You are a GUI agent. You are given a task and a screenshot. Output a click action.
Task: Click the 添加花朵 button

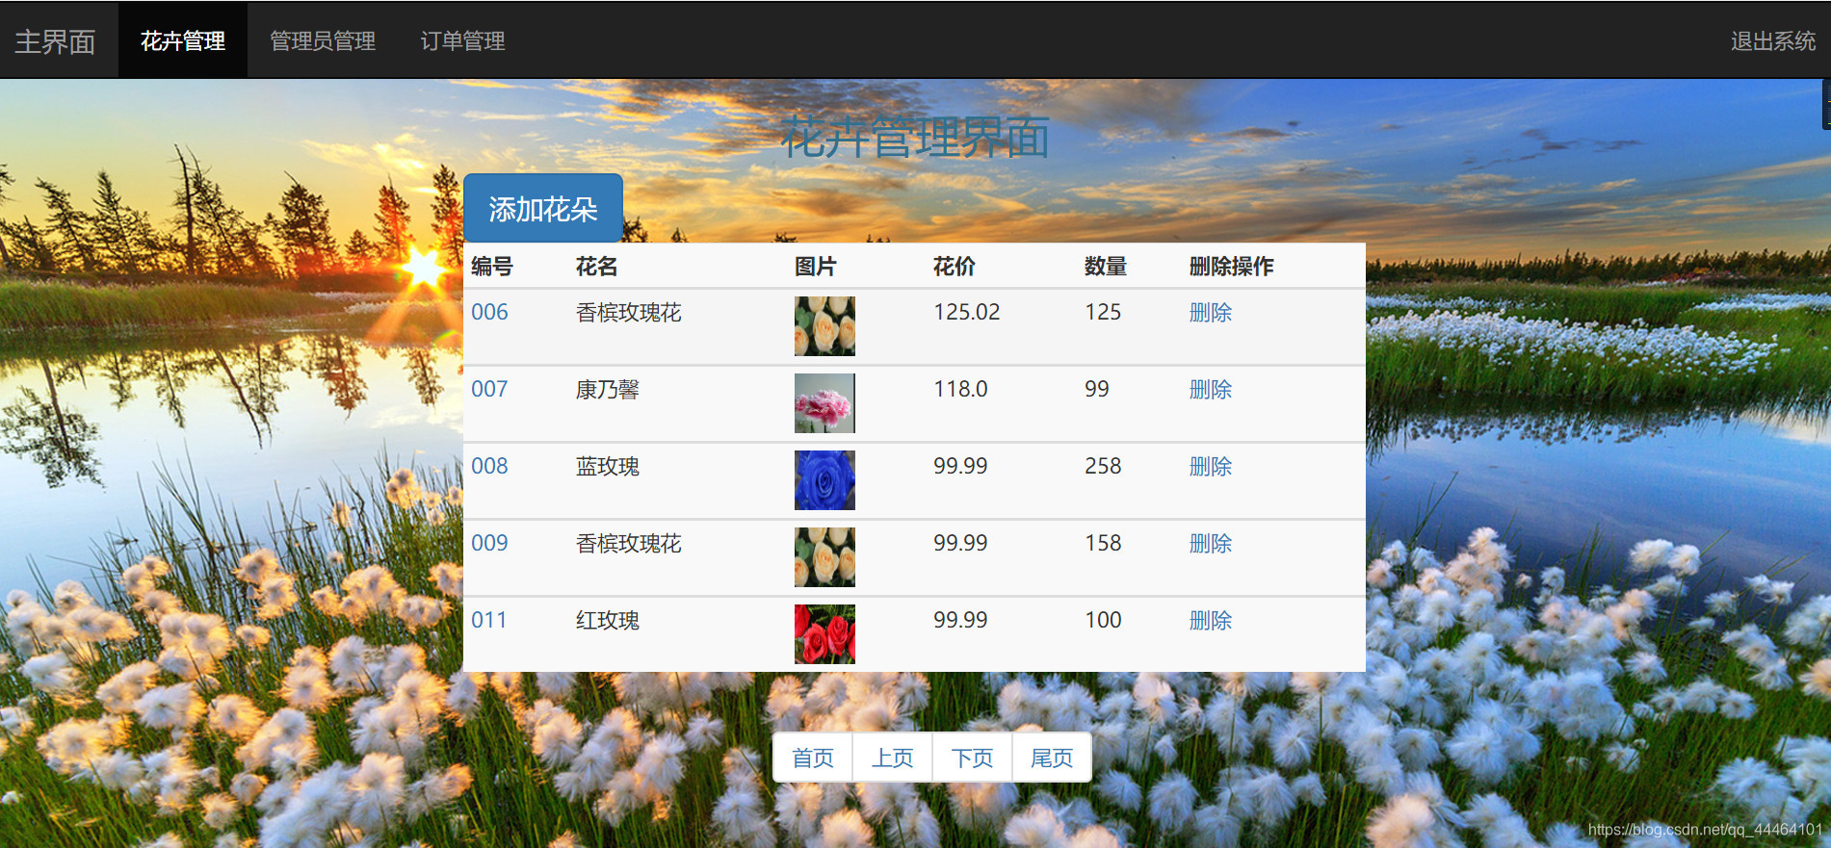click(543, 209)
